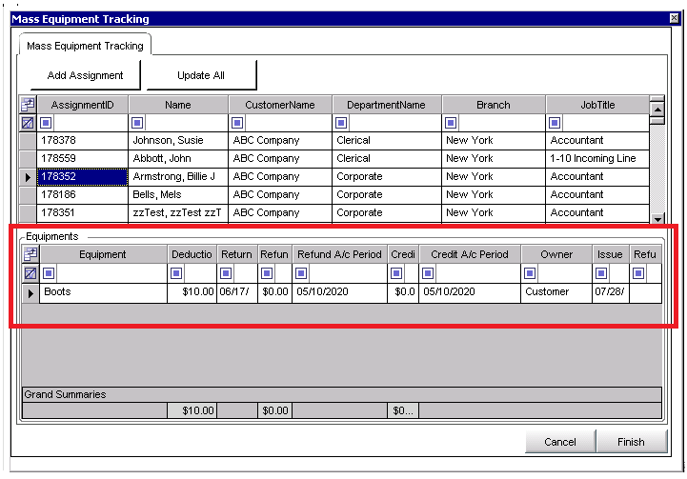Open Branch column filter operator icon
Screen dimensions: 687x479
pos(451,123)
